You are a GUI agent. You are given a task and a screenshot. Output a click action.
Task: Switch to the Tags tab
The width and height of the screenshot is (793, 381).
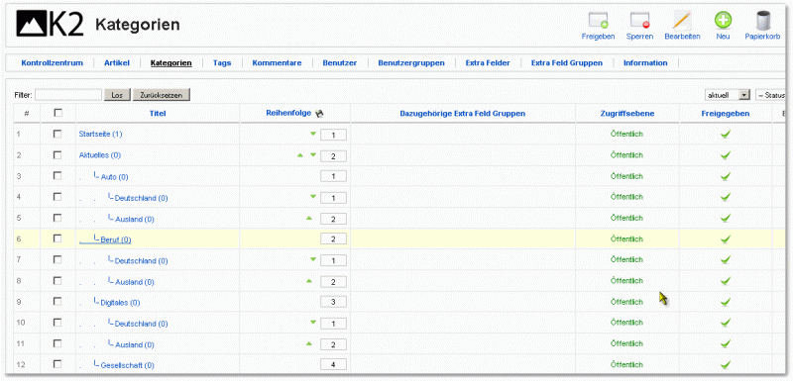(222, 63)
